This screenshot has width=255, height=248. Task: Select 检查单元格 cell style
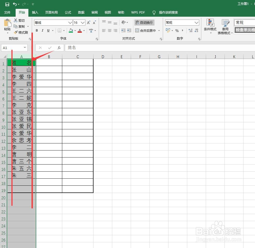click(x=245, y=30)
